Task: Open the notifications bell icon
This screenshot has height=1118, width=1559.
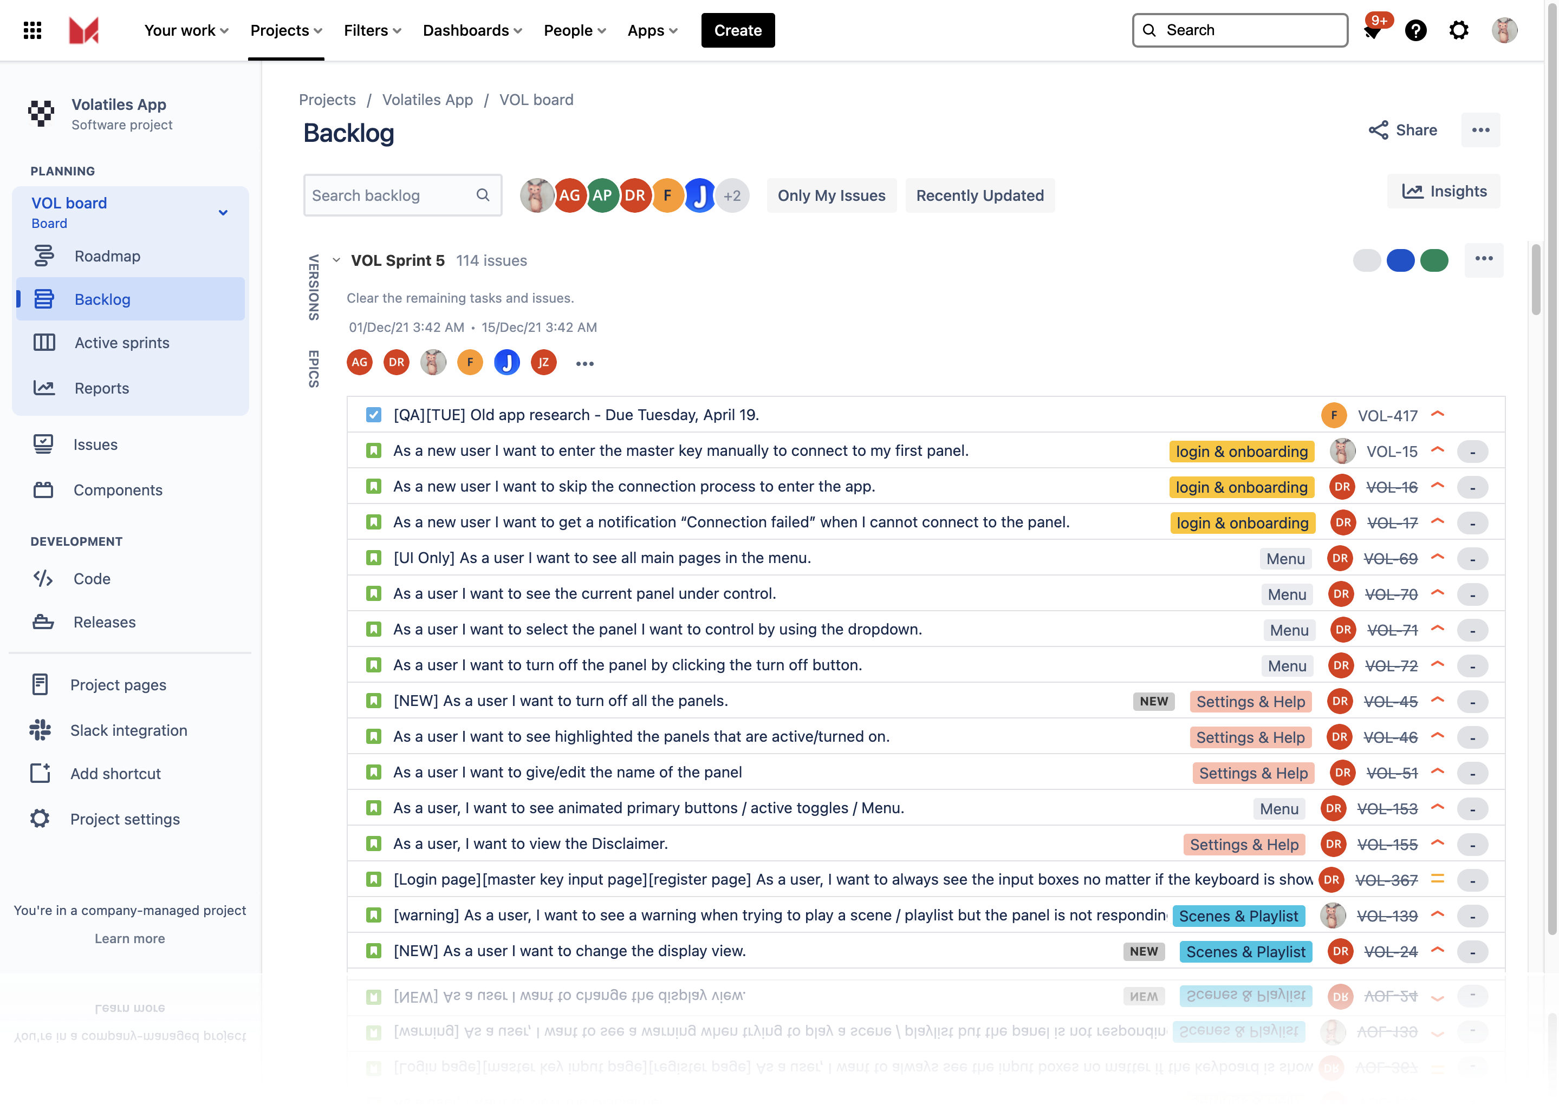Action: click(1373, 30)
